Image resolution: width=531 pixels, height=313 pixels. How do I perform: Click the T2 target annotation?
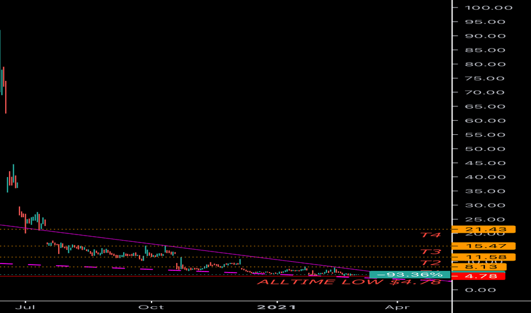click(x=431, y=263)
